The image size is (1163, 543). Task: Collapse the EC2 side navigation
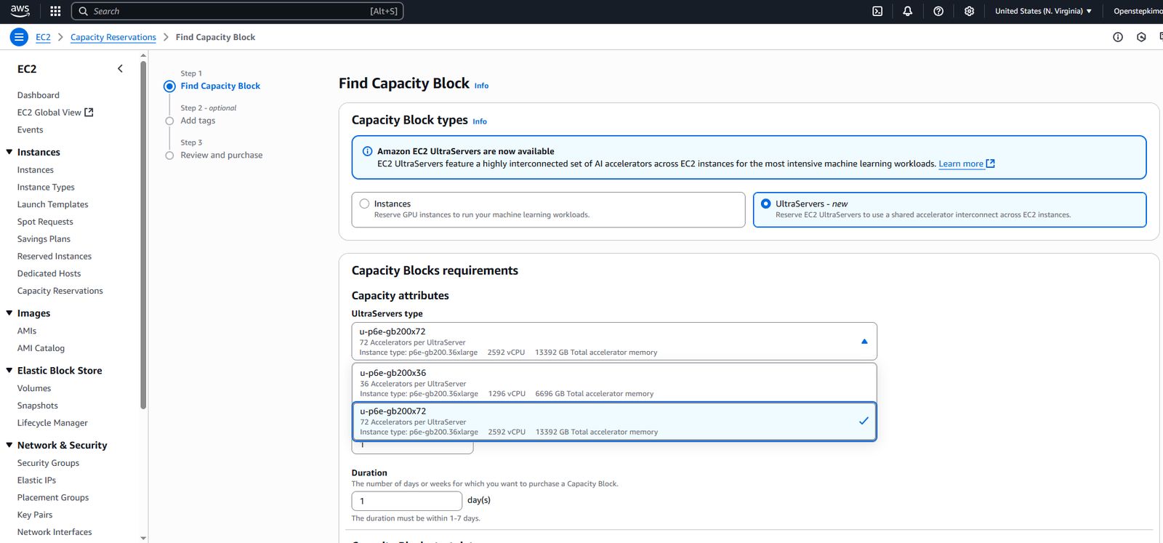coord(120,68)
